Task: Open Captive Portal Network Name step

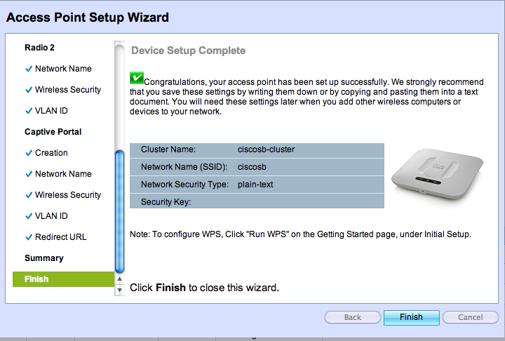Action: pyautogui.click(x=63, y=174)
